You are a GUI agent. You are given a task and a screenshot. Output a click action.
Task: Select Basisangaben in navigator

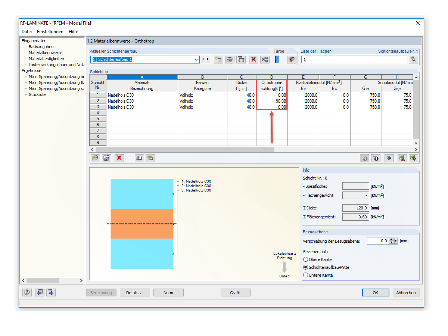[41, 47]
